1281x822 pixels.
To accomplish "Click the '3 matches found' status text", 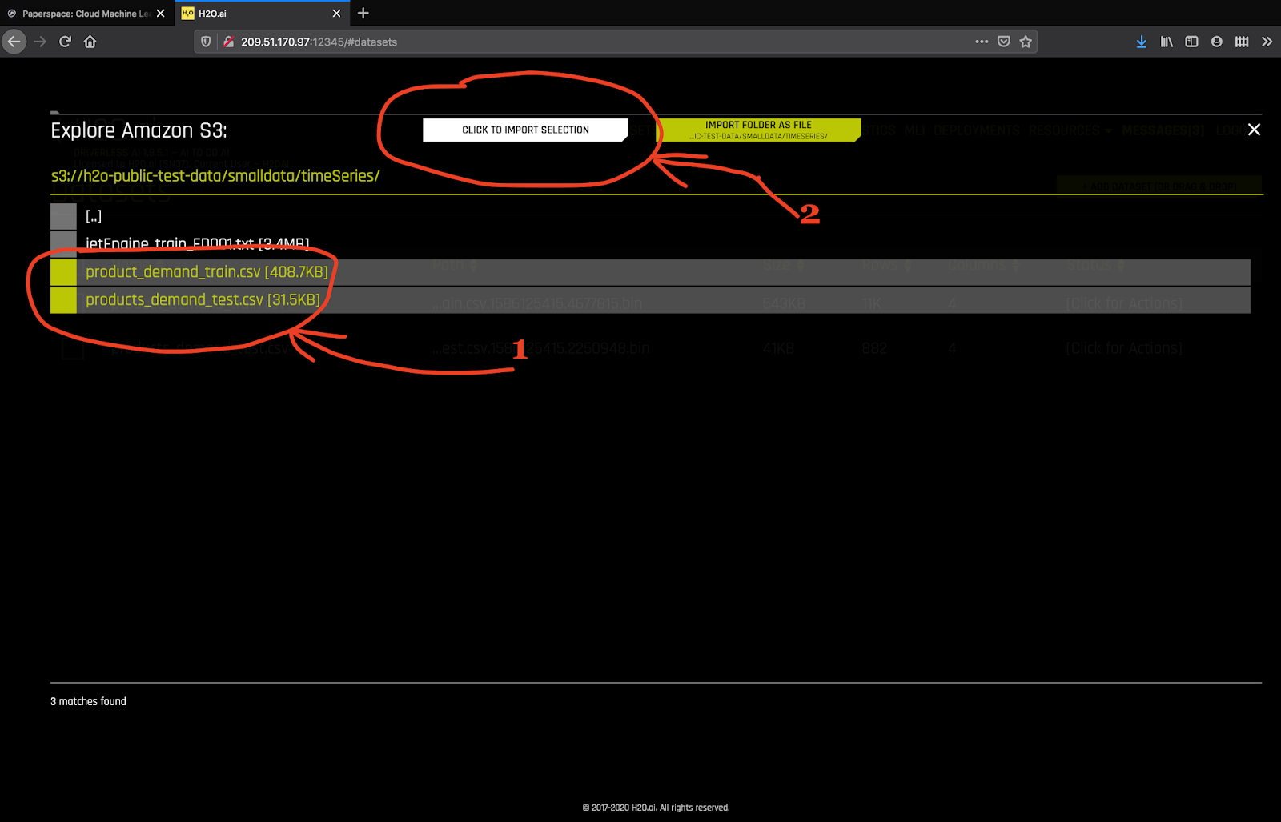I will click(x=88, y=701).
